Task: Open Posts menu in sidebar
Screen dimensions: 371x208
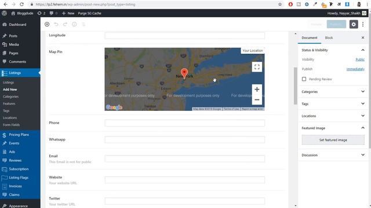Action: click(13, 36)
